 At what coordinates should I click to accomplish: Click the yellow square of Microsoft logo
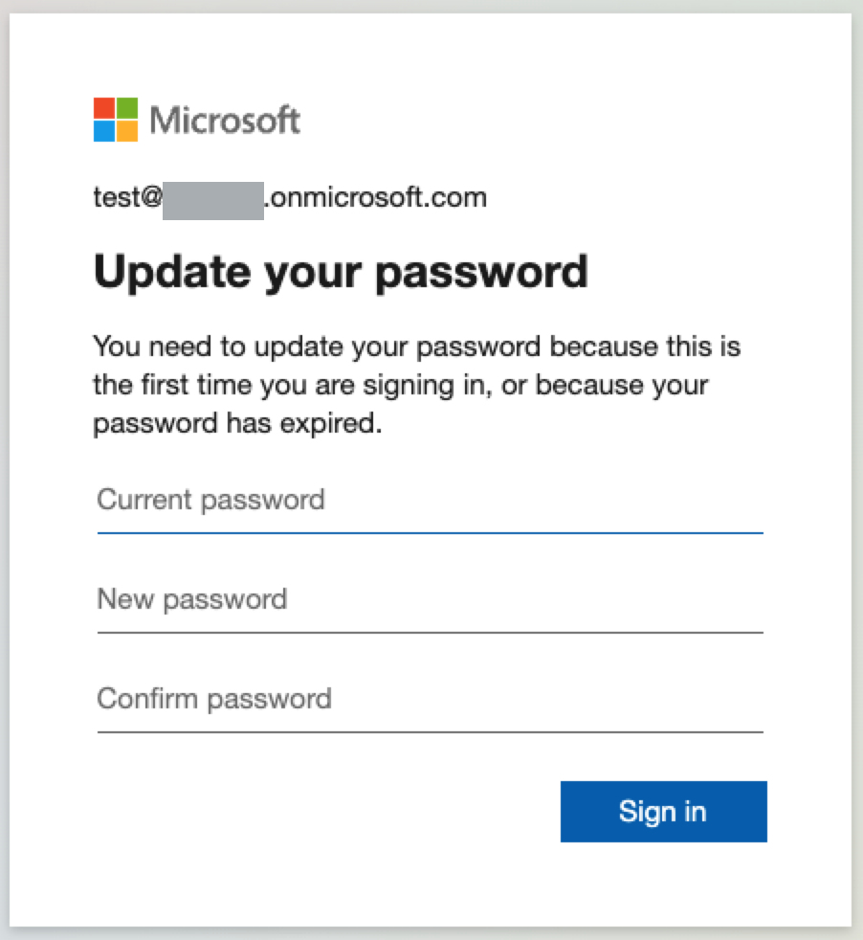(127, 130)
